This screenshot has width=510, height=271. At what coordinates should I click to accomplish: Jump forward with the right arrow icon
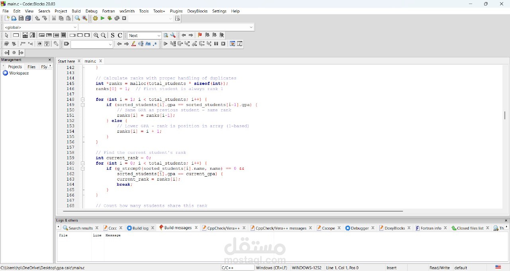[x=191, y=35]
